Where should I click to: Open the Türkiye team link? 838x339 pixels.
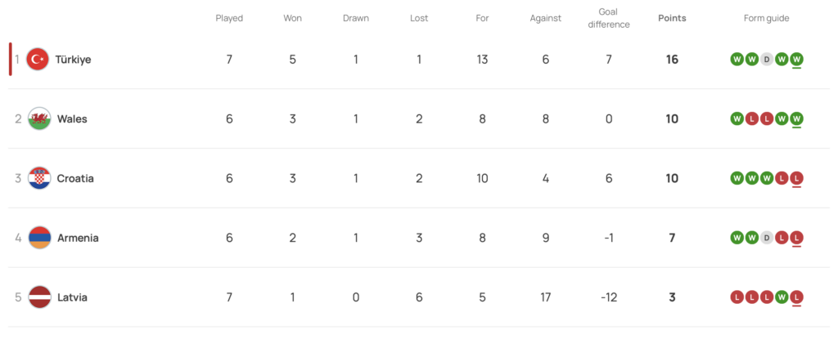pos(73,60)
